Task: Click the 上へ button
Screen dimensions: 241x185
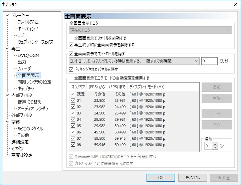Action: (217, 113)
